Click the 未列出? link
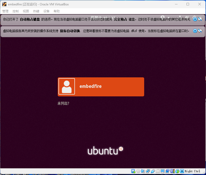This screenshot has width=206, height=175. pyautogui.click(x=63, y=103)
